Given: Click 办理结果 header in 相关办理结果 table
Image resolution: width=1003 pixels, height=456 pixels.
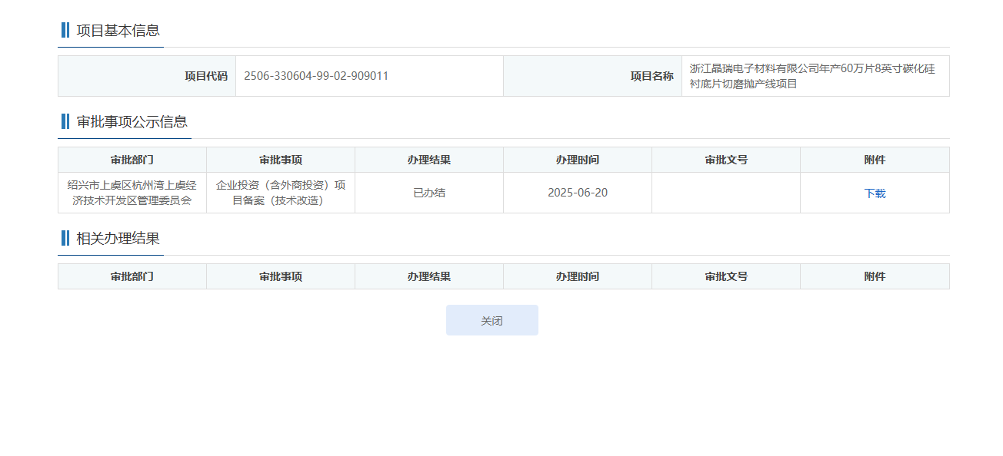Looking at the screenshot, I should click(x=429, y=277).
